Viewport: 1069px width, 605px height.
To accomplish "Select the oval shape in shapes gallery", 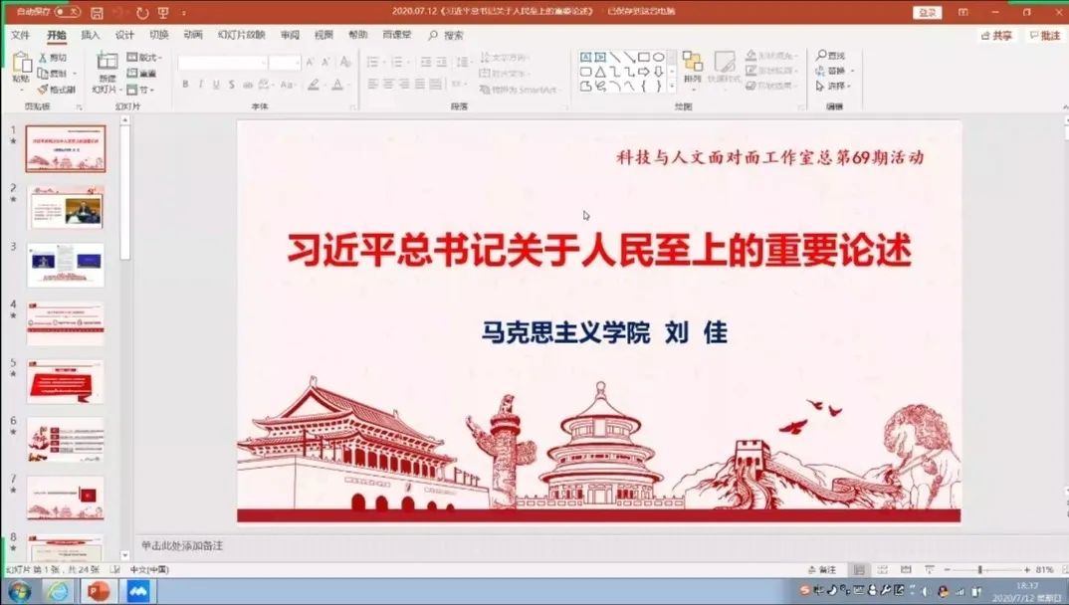I will (x=658, y=58).
